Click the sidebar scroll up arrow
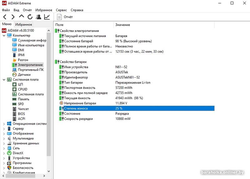250x179 pixels. 49,31
